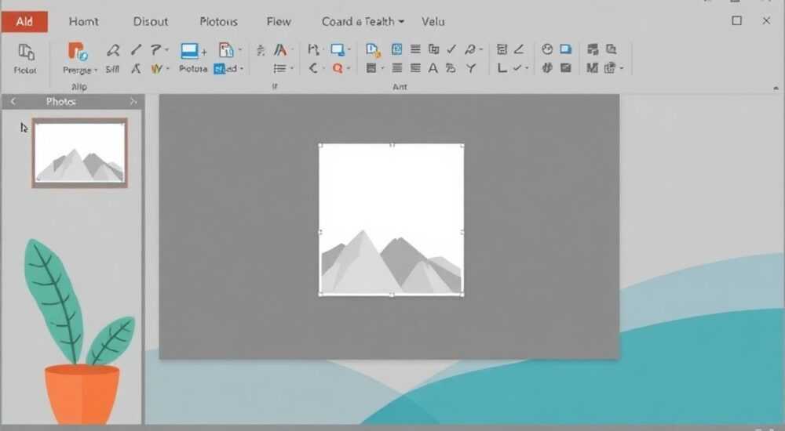Select the diagonal pencil line icon
This screenshot has height=431, width=785.
(x=136, y=49)
